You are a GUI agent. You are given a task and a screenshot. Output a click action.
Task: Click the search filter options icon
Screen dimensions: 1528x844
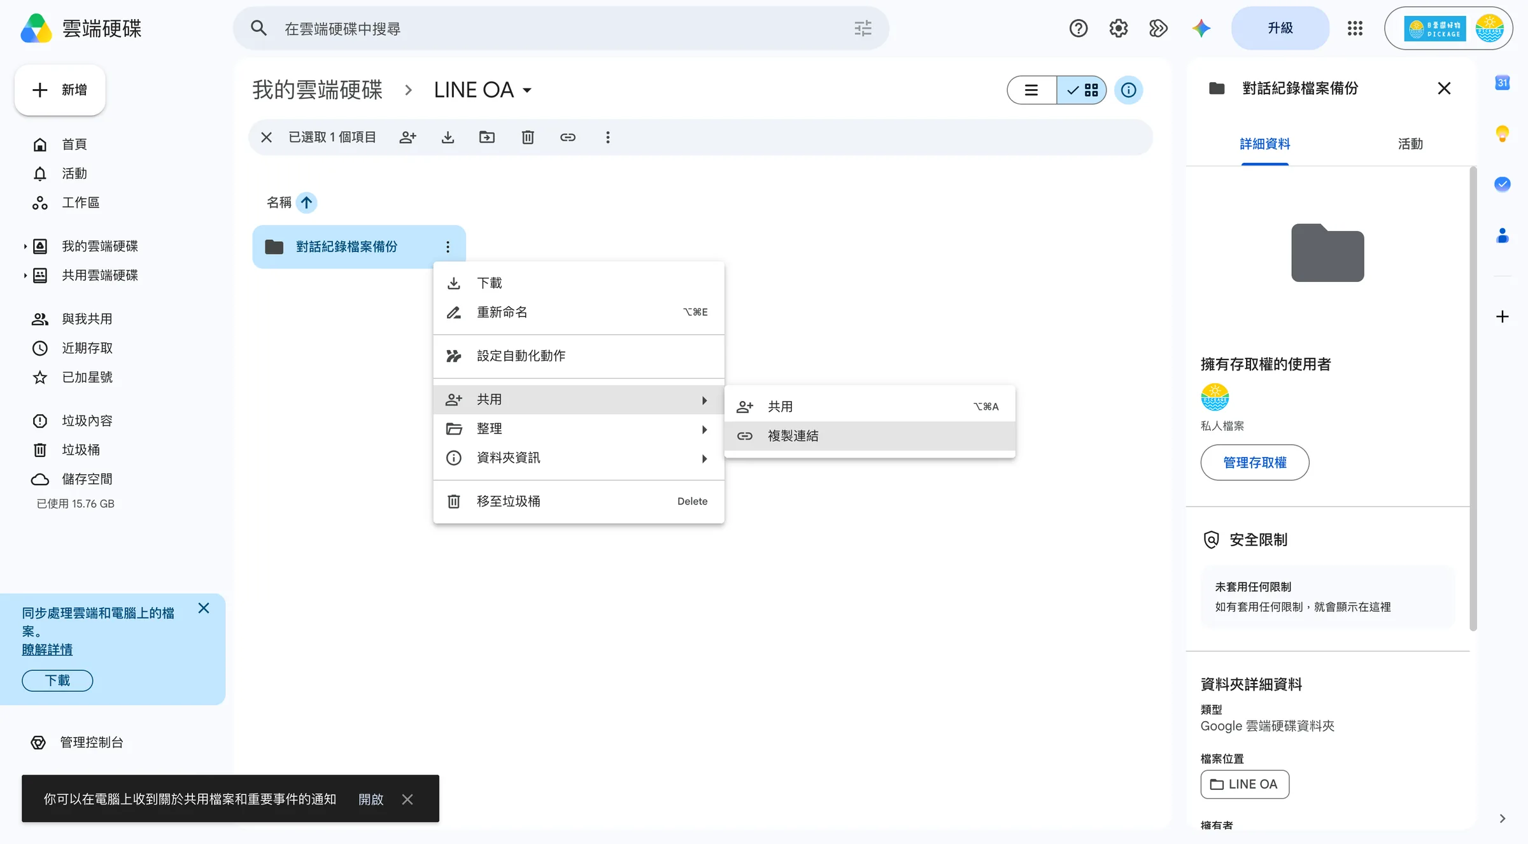[x=863, y=28]
